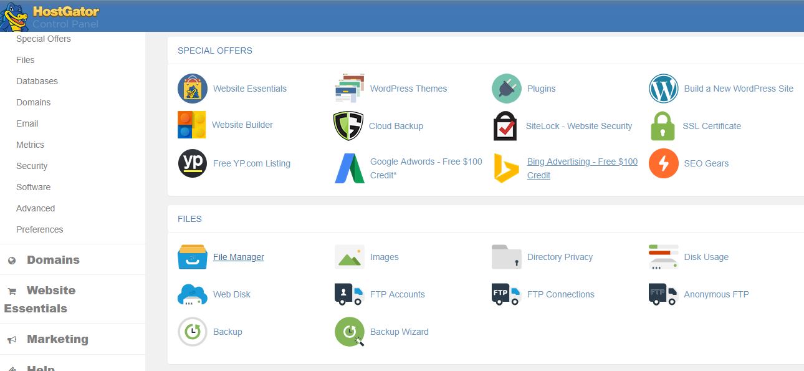The width and height of the screenshot is (804, 371).
Task: Click the Google Adwords logo icon
Action: [350, 168]
